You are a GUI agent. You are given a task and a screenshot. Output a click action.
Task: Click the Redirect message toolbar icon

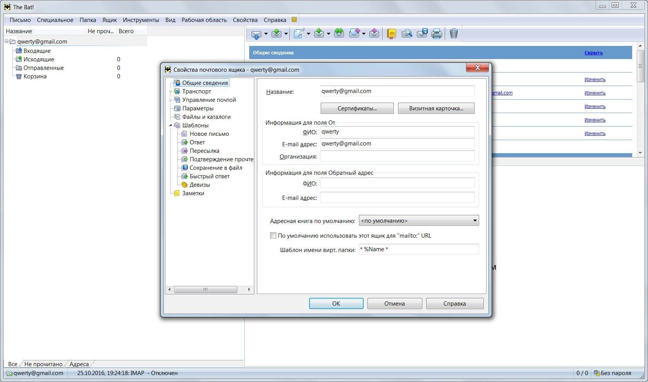coord(374,34)
